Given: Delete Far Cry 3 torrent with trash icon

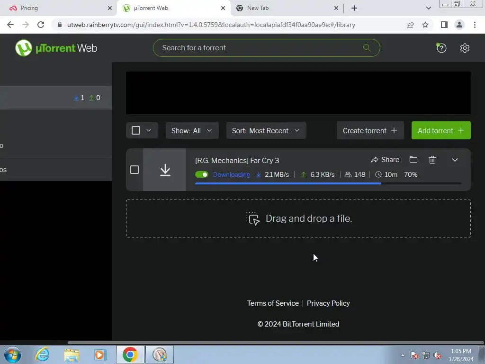Looking at the screenshot, I should point(432,160).
